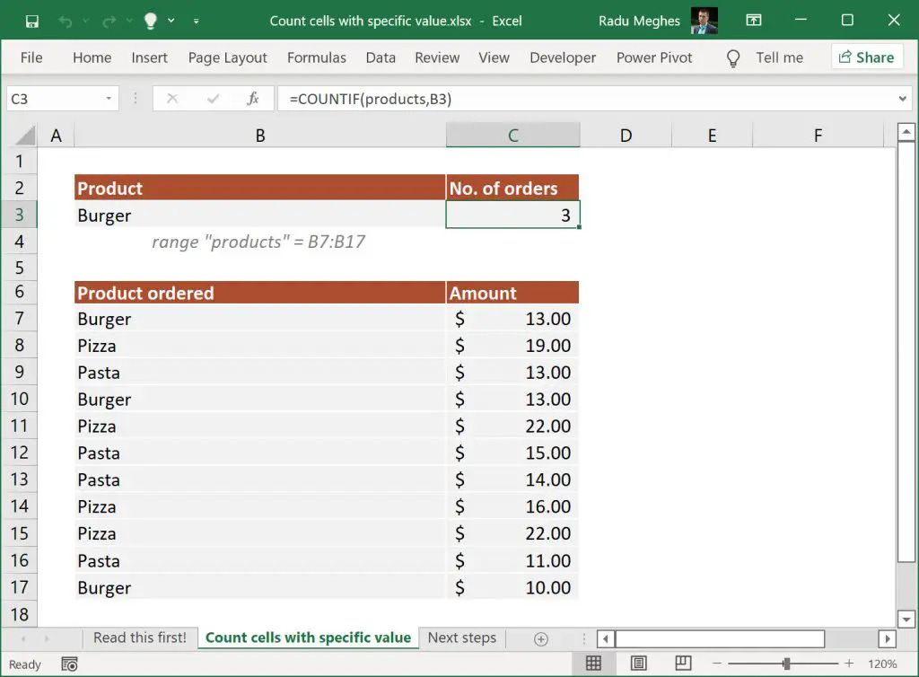This screenshot has width=919, height=677.
Task: Click the lightbulb icon in quick access toolbar
Action: point(151,22)
